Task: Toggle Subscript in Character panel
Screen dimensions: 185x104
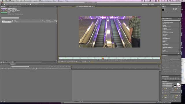Action: click(178, 100)
